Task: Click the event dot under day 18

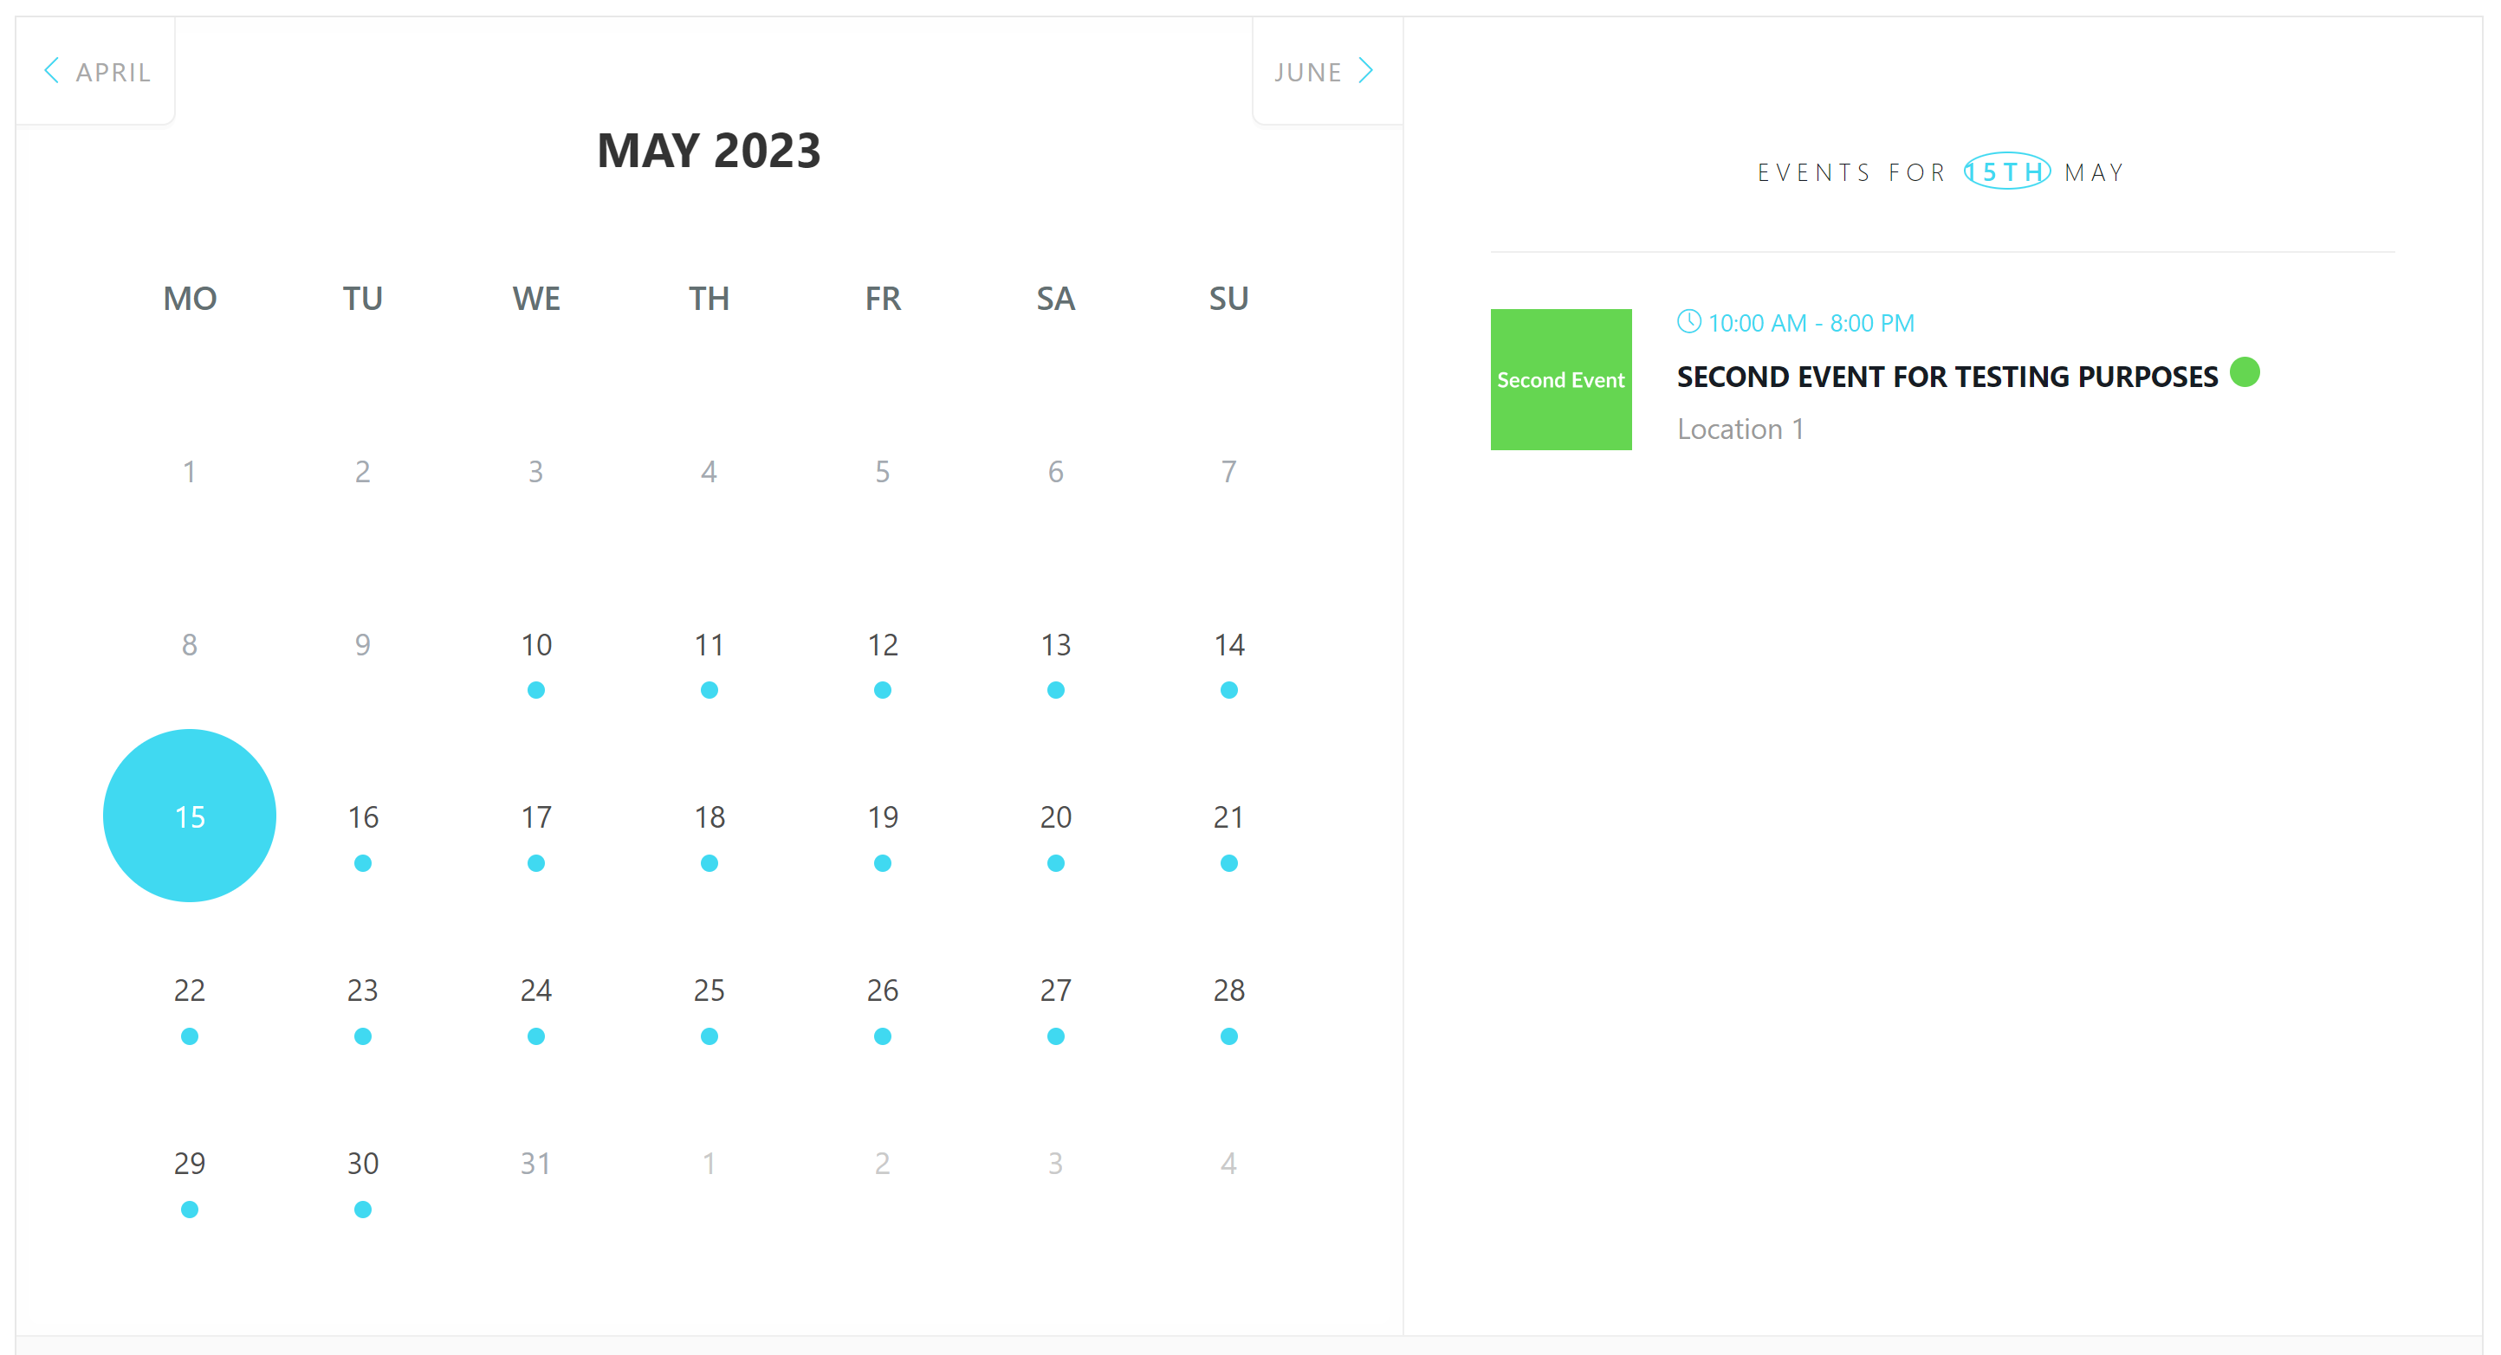Action: coord(709,863)
